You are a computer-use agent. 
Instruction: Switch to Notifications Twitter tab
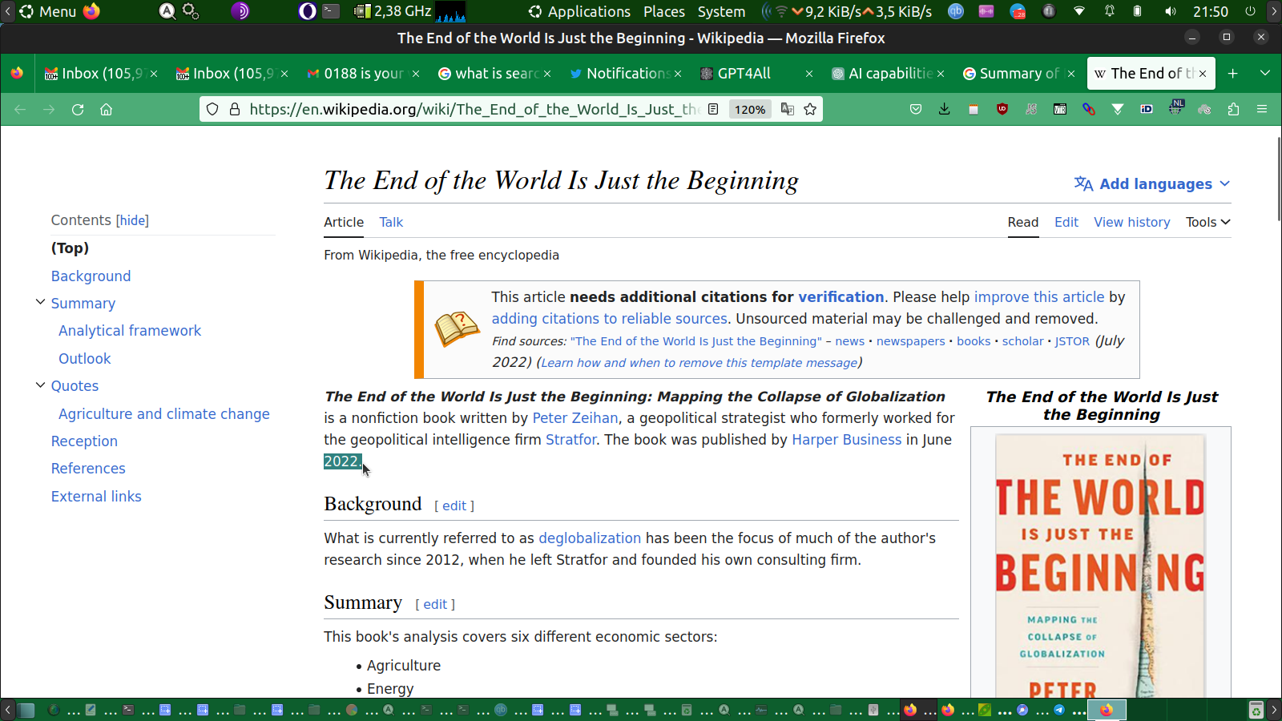tap(627, 74)
